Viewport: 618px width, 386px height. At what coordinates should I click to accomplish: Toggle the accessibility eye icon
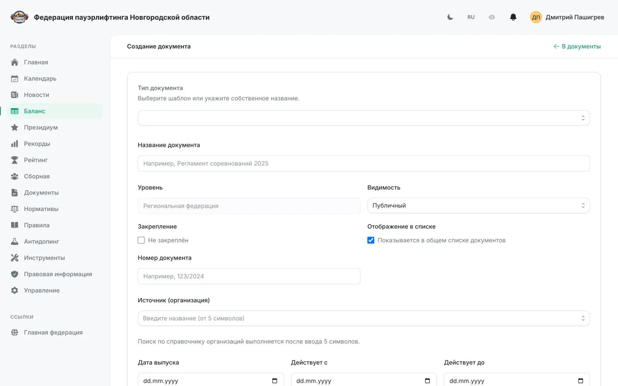coord(492,17)
